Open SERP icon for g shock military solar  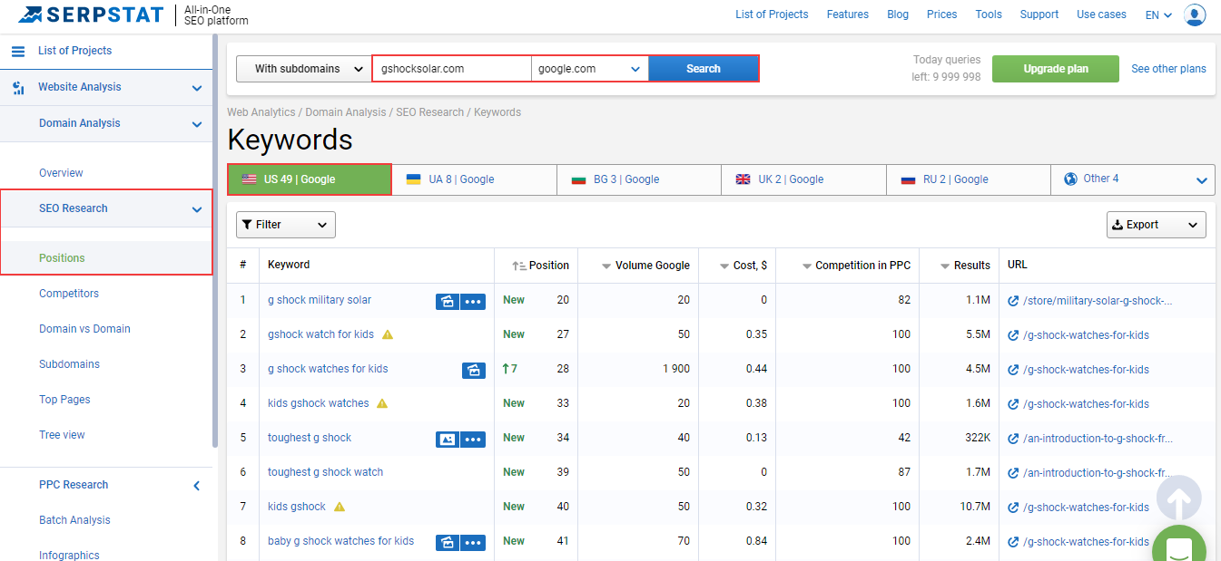447,301
